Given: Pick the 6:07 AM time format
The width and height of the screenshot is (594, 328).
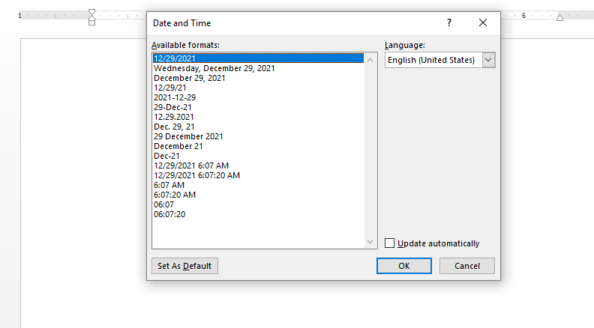Looking at the screenshot, I should 169,185.
